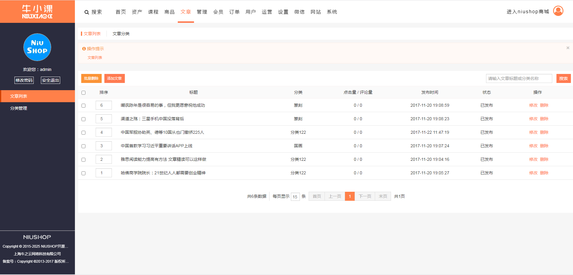Screen dimensions: 573x275
Task: Click the 每页显示 page size field
Action: (x=295, y=197)
